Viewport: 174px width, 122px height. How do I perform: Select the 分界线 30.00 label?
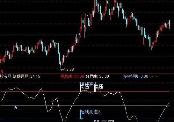pyautogui.click(x=97, y=76)
